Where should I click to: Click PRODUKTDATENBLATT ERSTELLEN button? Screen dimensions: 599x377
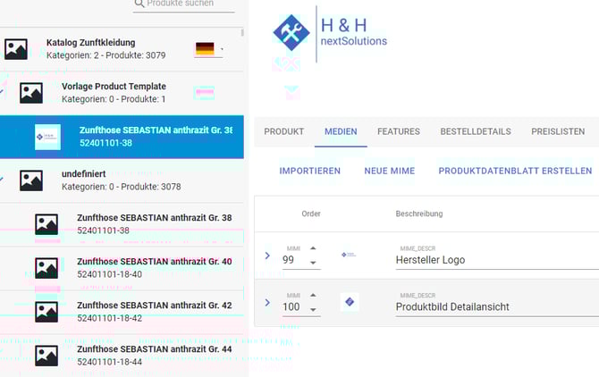515,171
